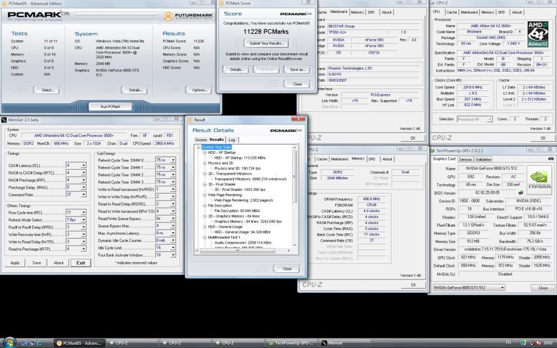Click the clock in system tray

pos(548,343)
